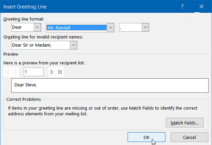Click the Dear Steve preview box

pyautogui.click(x=110, y=86)
